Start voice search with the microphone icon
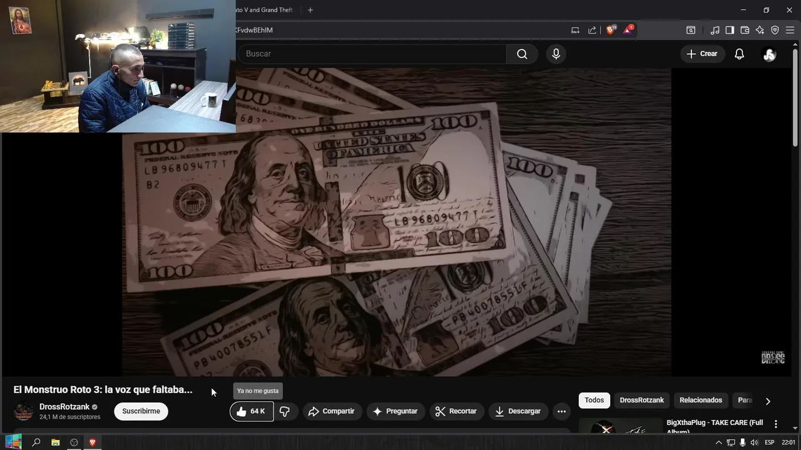 (x=556, y=54)
